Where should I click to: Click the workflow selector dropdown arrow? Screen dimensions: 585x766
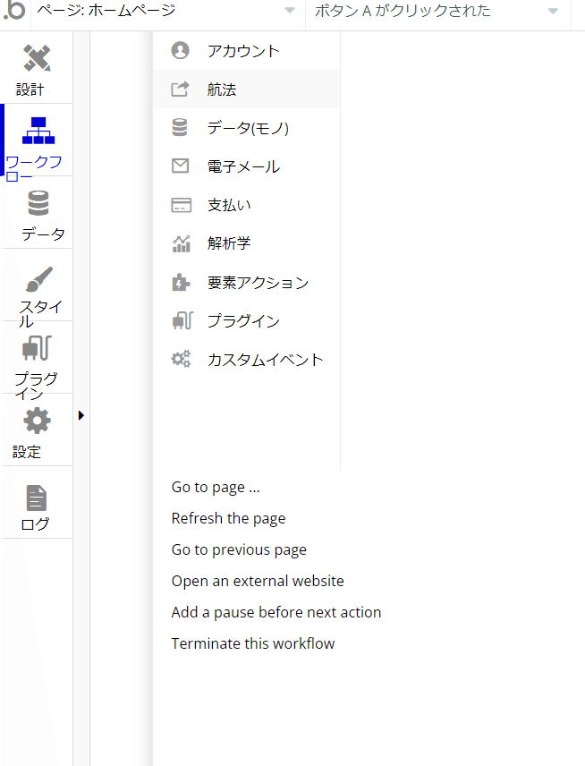point(553,11)
